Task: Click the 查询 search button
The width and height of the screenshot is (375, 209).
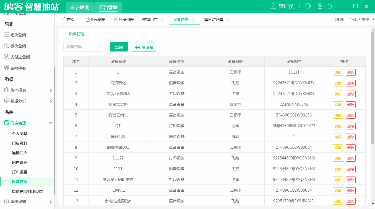Action: coord(119,47)
